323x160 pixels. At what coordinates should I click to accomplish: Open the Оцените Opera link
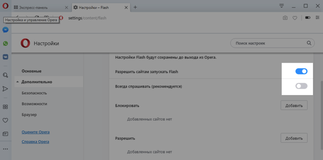coord(36,132)
